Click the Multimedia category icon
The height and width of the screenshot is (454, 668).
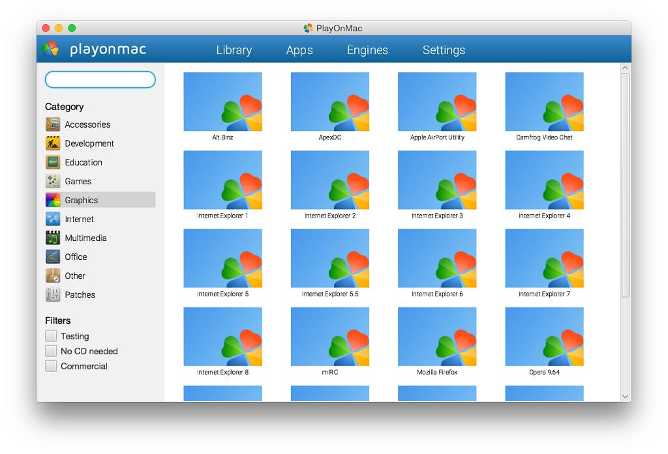(53, 238)
